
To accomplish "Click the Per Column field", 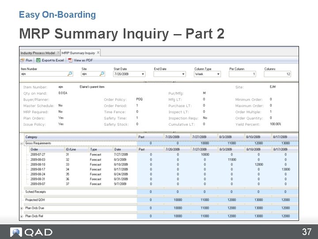I will [242, 74].
